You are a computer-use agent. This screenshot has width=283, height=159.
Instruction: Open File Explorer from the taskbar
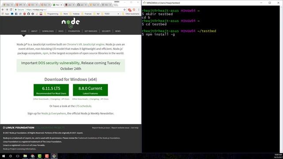(x=25, y=156)
